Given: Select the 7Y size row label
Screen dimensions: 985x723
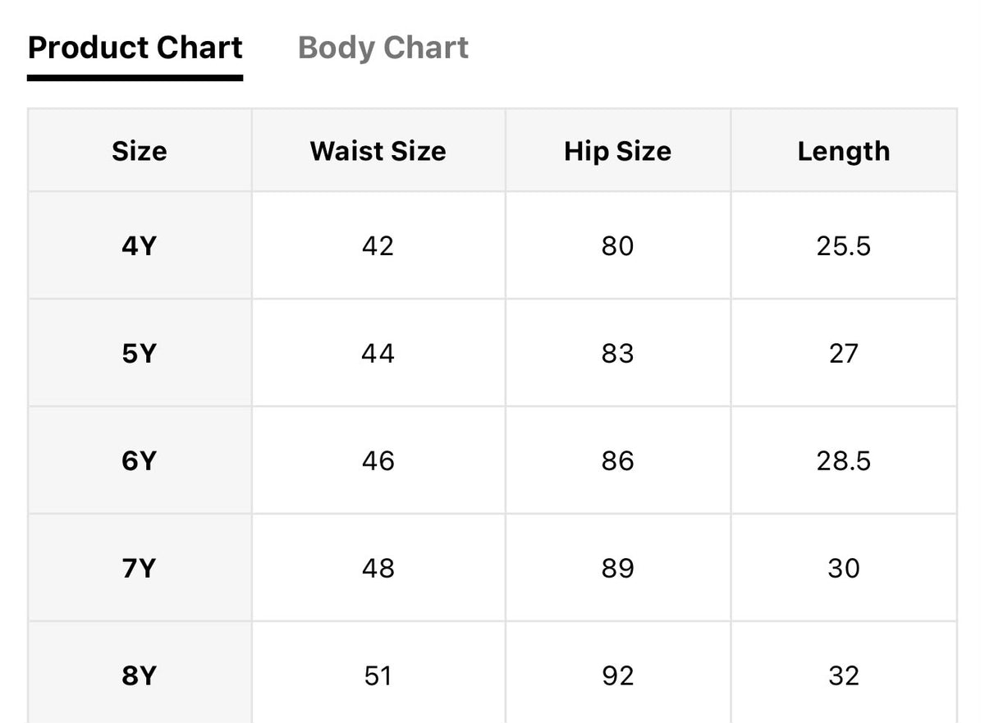Looking at the screenshot, I should [139, 568].
